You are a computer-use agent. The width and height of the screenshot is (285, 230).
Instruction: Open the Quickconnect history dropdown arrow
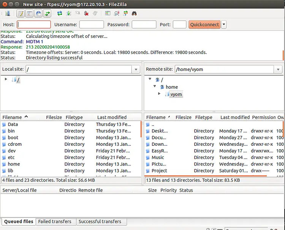pyautogui.click(x=224, y=25)
